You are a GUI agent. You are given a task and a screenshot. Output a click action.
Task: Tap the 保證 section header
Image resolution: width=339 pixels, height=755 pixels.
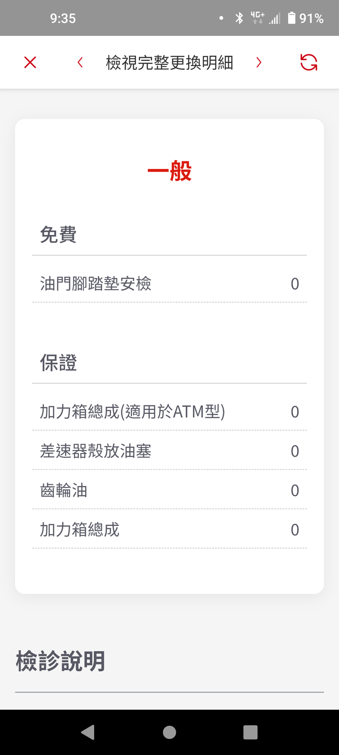point(58,363)
